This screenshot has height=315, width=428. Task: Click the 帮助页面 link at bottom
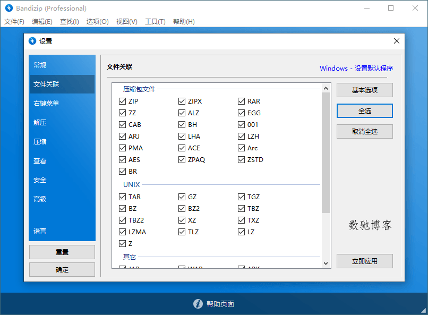220,304
